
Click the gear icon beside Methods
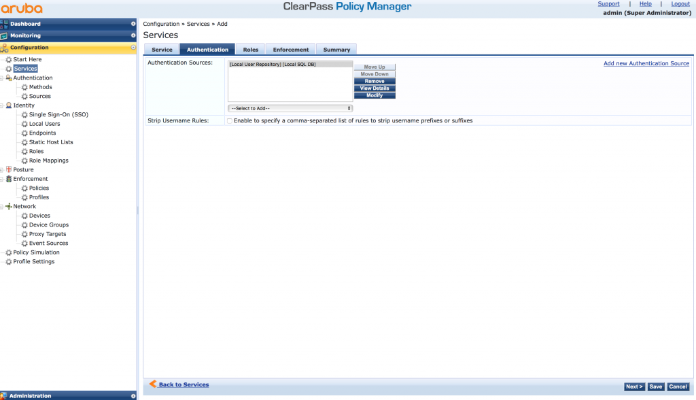click(x=24, y=87)
